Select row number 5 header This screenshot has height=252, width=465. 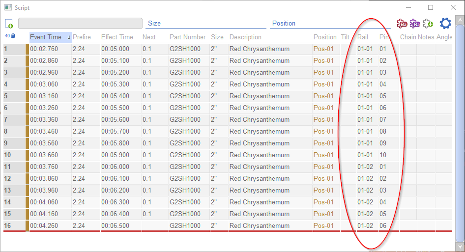click(x=14, y=96)
